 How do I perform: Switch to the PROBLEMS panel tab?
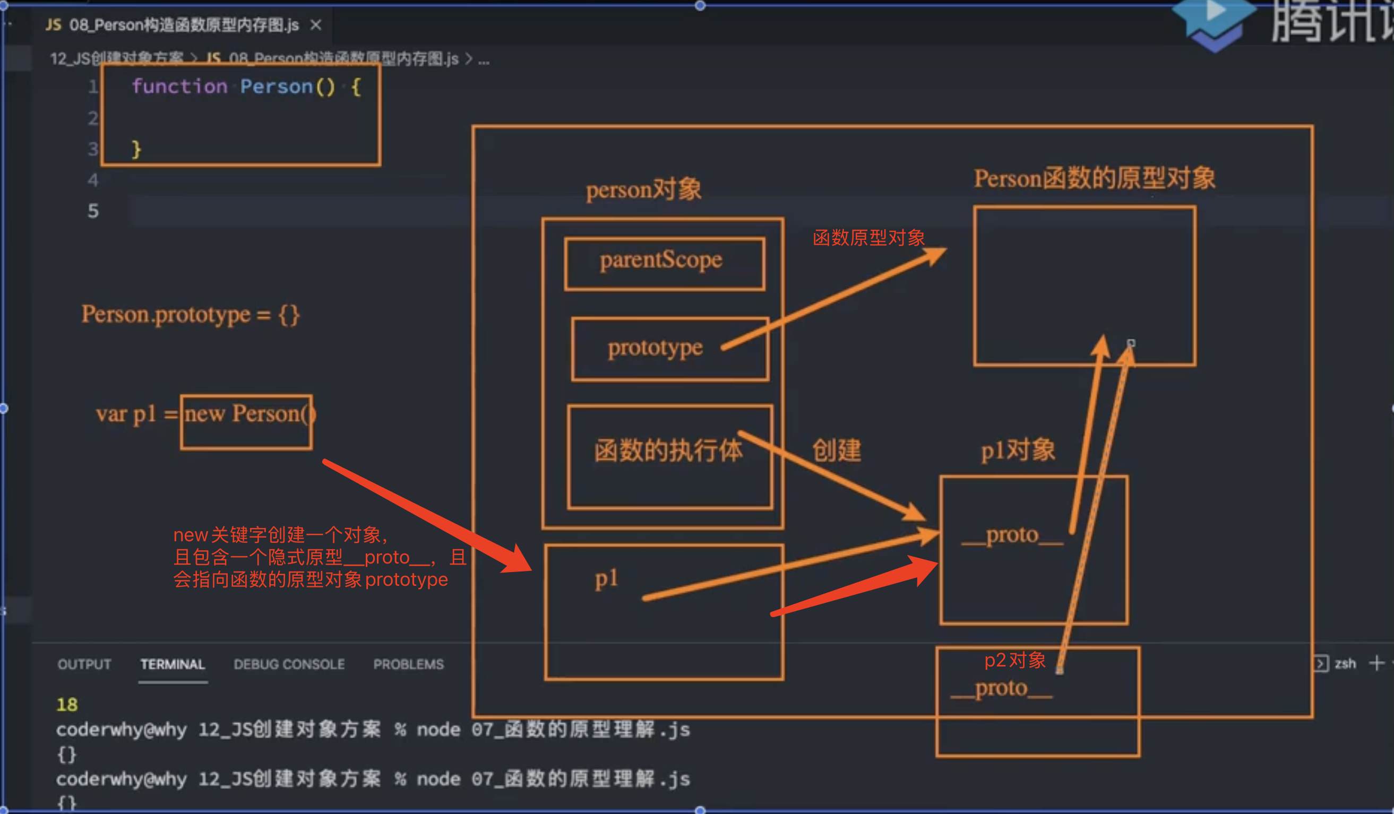[409, 664]
